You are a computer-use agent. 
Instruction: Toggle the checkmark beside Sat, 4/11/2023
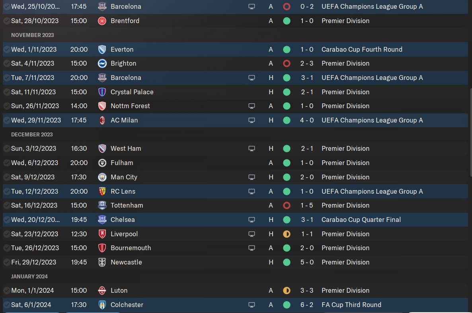point(6,64)
